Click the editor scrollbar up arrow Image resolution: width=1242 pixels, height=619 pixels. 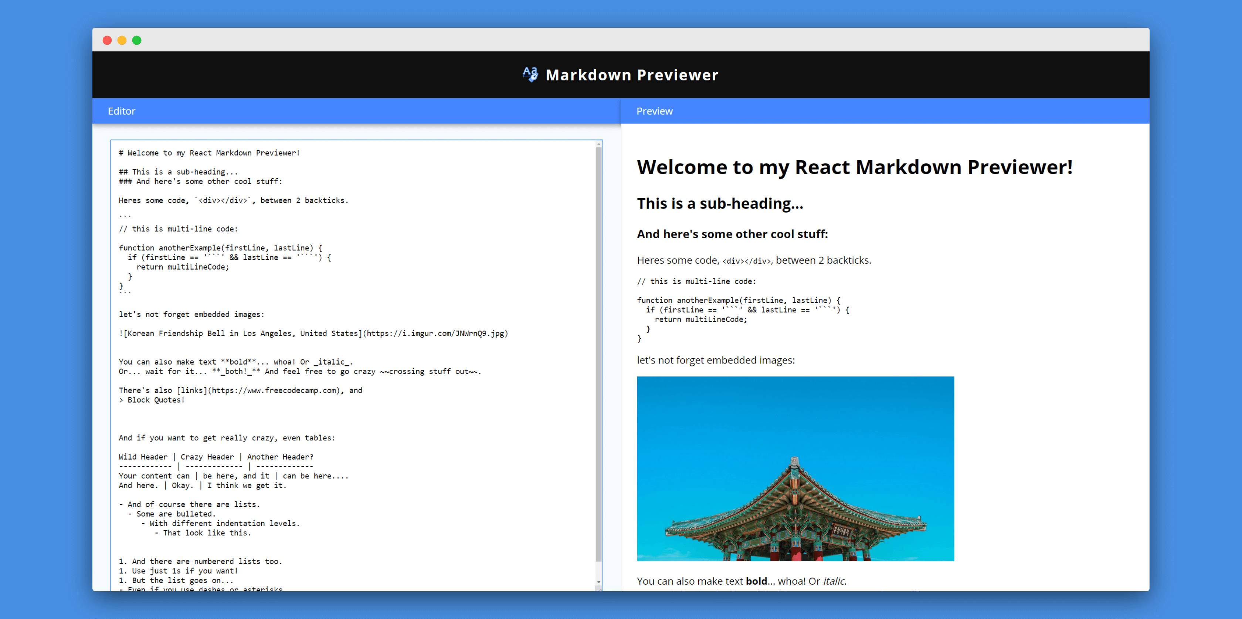pyautogui.click(x=599, y=144)
